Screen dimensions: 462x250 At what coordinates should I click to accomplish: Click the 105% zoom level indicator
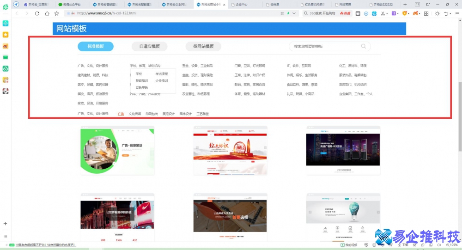click(x=452, y=245)
